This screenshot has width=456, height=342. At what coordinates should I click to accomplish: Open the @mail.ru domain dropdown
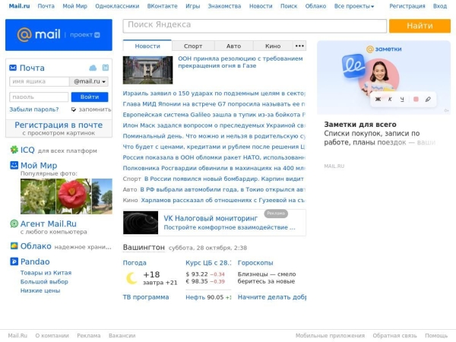(x=89, y=81)
